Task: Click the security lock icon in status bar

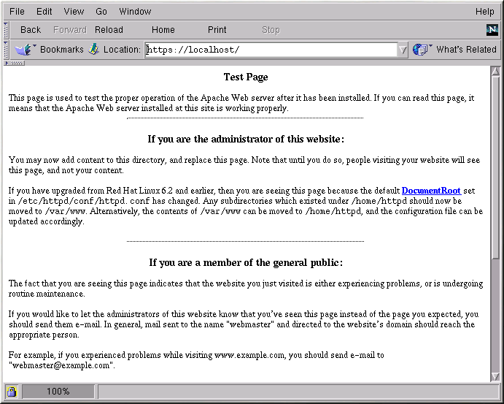Action: pos(12,392)
